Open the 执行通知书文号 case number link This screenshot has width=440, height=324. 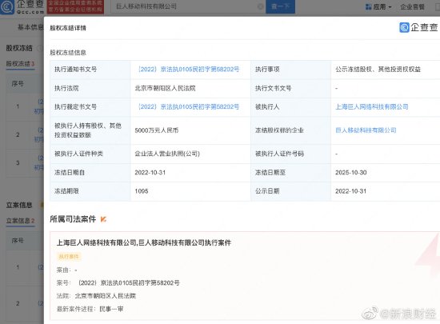[188, 70]
